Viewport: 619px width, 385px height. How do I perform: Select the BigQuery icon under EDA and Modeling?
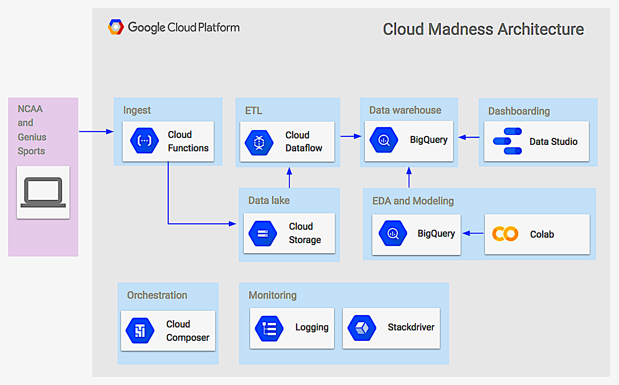click(x=393, y=233)
